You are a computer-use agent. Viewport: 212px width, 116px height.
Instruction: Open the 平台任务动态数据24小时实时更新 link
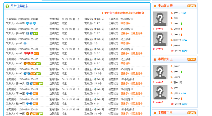tap(124, 13)
